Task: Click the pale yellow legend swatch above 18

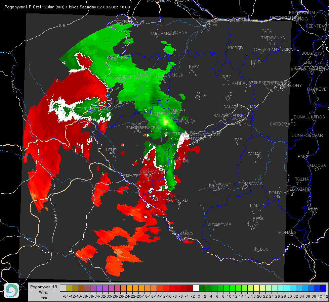Action: pyautogui.click(x=257, y=288)
